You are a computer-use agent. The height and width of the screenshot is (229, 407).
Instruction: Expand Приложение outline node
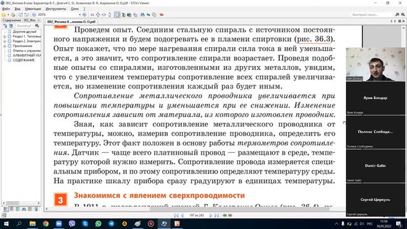[x=4, y=46]
